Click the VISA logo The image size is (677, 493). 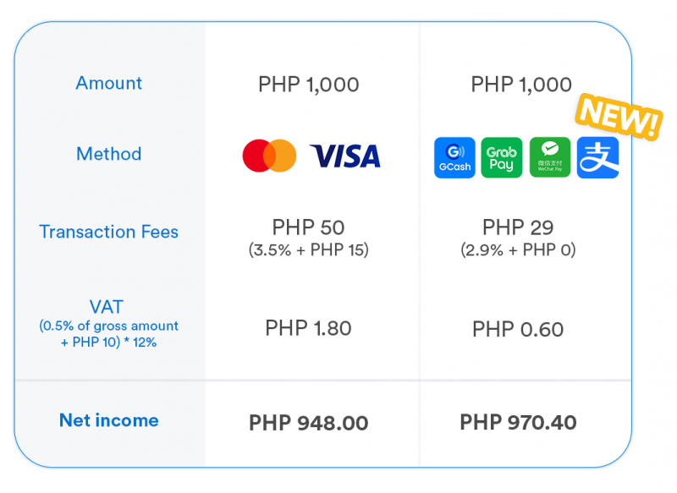tap(345, 156)
